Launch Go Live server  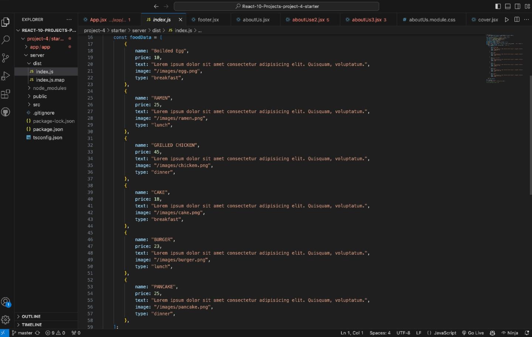473,333
